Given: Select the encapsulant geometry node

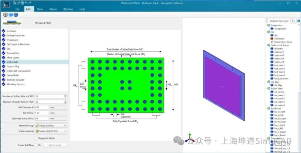Looking at the screenshot, I should tap(281, 29).
